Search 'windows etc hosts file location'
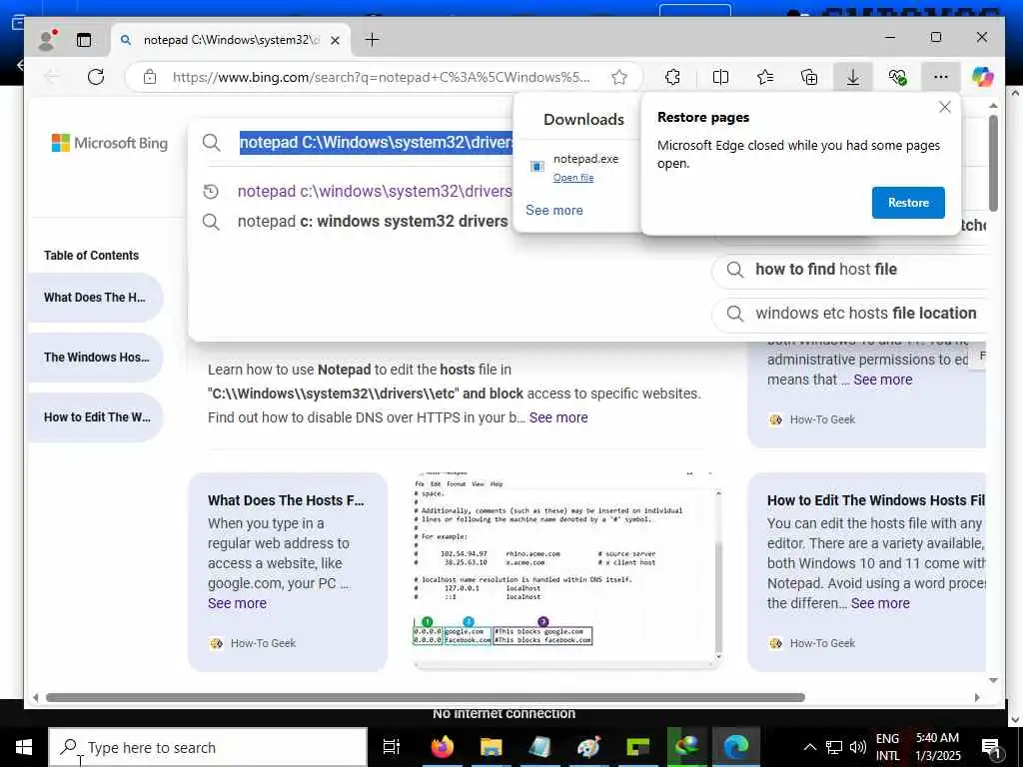The image size is (1023, 767). [x=848, y=313]
